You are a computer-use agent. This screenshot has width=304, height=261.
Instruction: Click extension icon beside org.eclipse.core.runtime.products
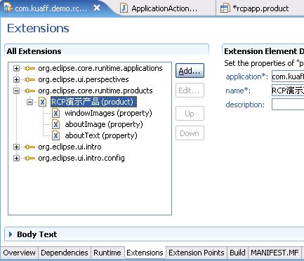(29, 91)
